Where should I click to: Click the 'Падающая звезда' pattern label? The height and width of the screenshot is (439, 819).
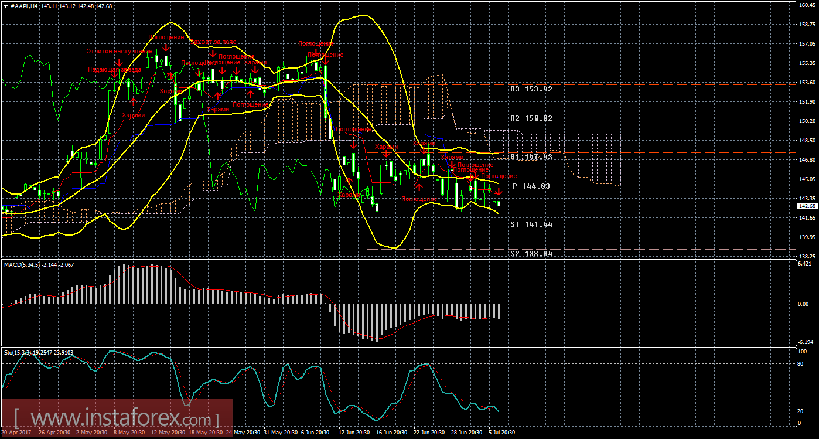click(x=115, y=69)
